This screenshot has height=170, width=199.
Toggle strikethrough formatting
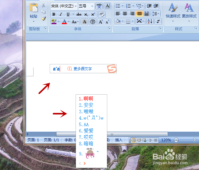point(79,14)
